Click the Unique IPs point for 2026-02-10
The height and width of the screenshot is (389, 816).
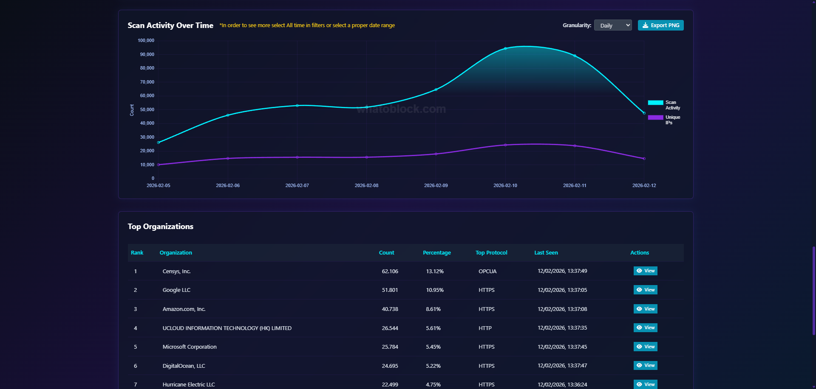pyautogui.click(x=505, y=145)
